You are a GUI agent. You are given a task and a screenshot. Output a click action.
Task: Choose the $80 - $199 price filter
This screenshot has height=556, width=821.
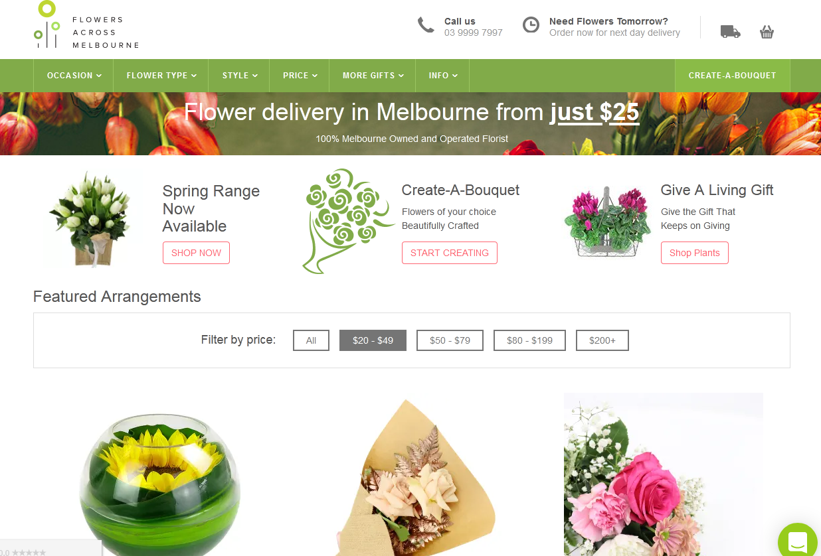coord(529,340)
